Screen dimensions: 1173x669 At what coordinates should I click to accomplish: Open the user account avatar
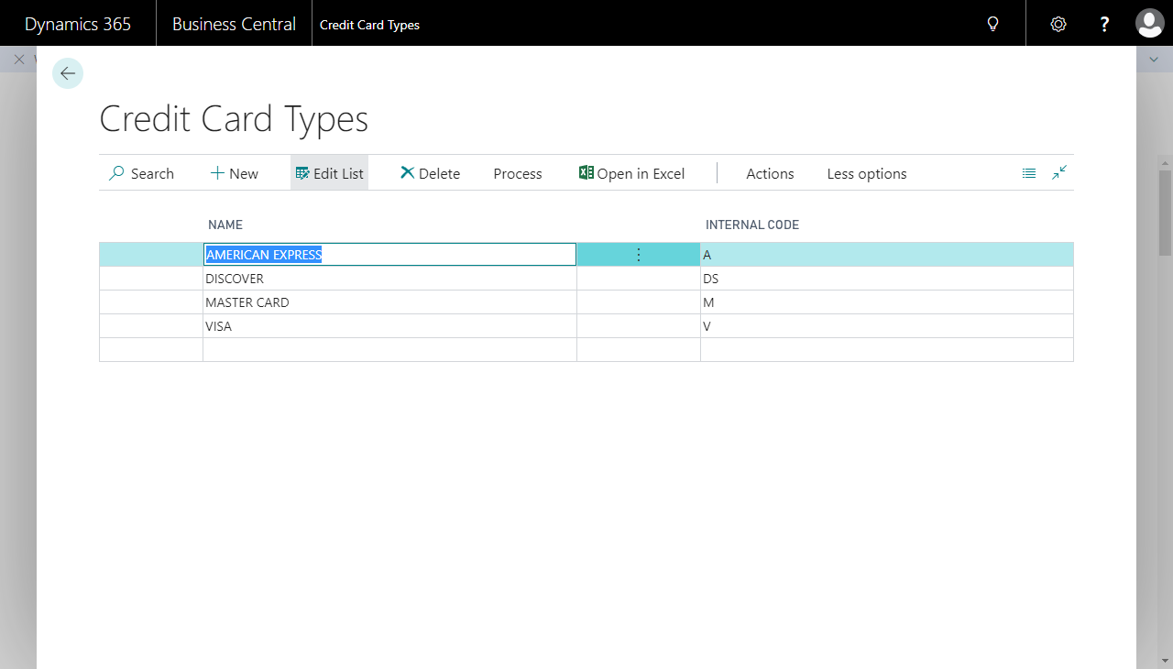coord(1150,23)
